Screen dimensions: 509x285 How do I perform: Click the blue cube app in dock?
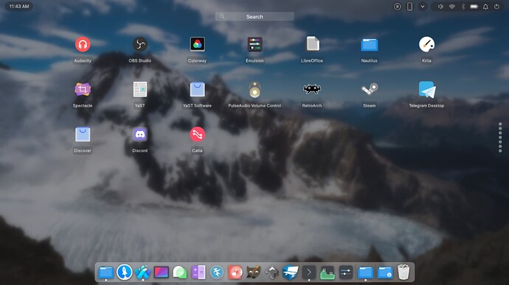tap(290, 272)
